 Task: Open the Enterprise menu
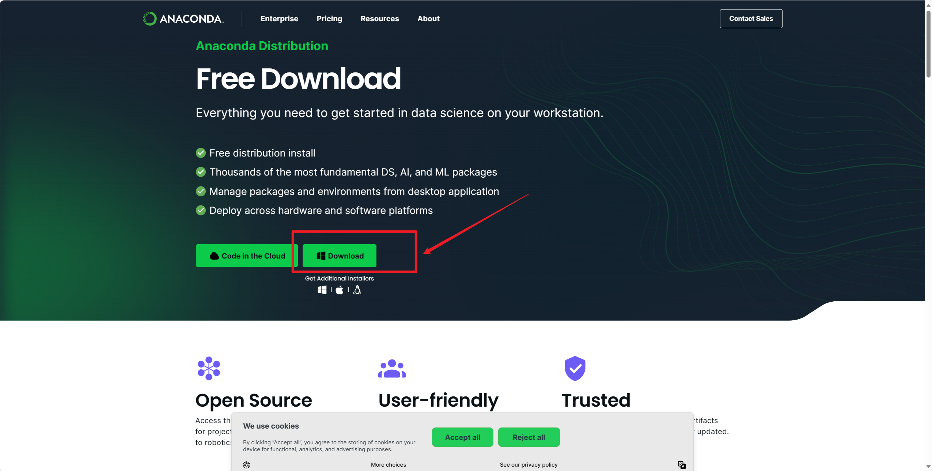(279, 19)
